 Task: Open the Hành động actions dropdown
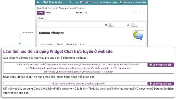pos(81,13)
